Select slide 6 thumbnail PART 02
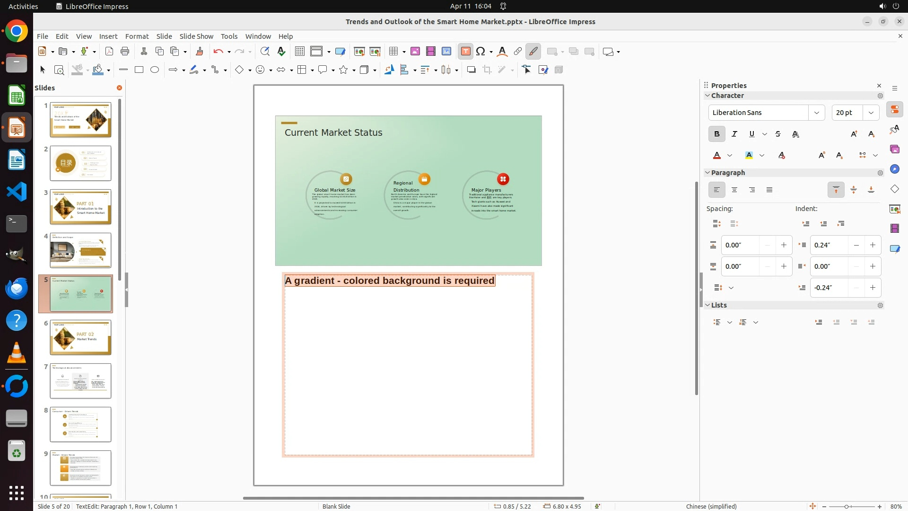The image size is (908, 511). point(80,337)
